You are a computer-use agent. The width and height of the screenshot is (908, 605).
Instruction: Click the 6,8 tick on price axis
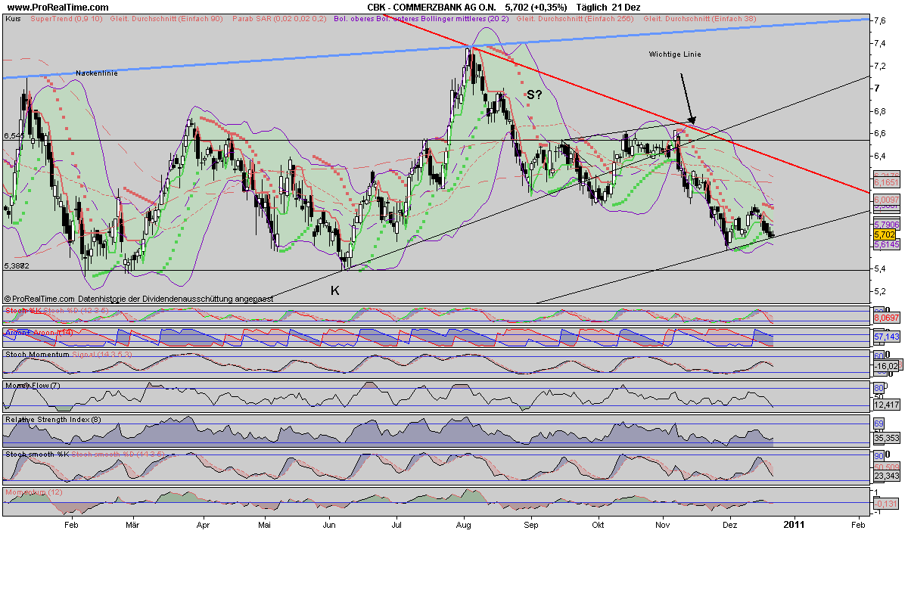880,111
